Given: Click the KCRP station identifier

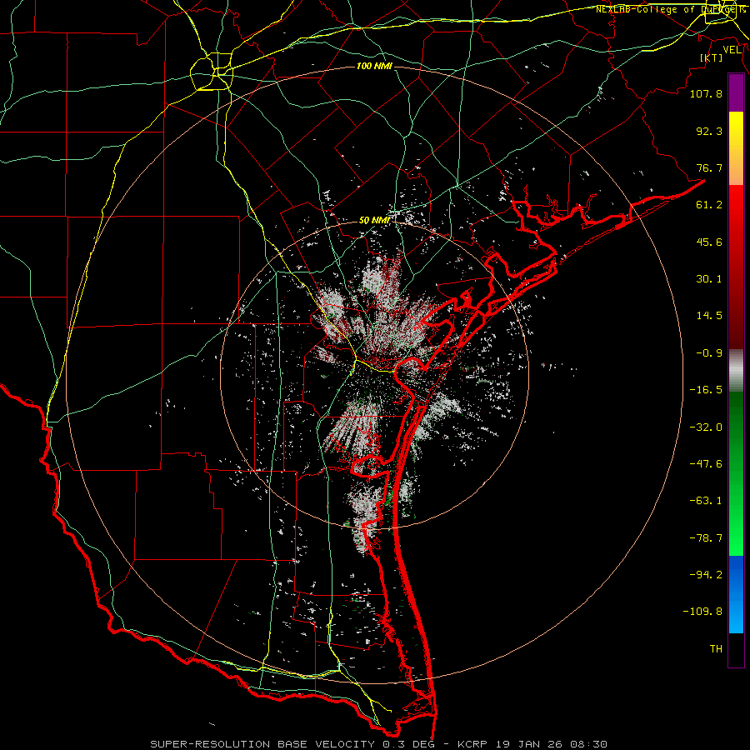Looking at the screenshot, I should (473, 744).
